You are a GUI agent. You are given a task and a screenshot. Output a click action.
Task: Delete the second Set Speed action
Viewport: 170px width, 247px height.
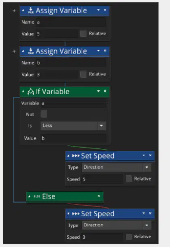[150, 213]
